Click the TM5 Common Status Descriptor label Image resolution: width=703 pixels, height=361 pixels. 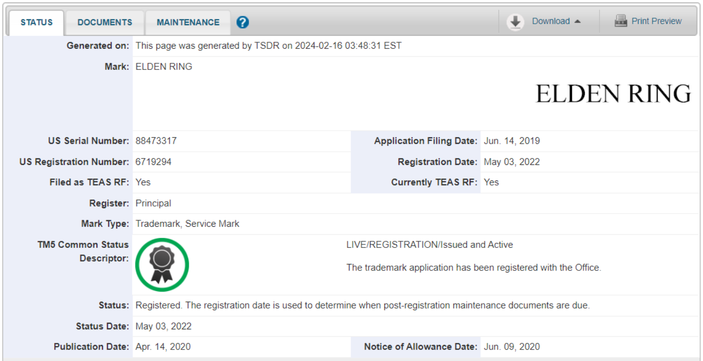point(83,251)
